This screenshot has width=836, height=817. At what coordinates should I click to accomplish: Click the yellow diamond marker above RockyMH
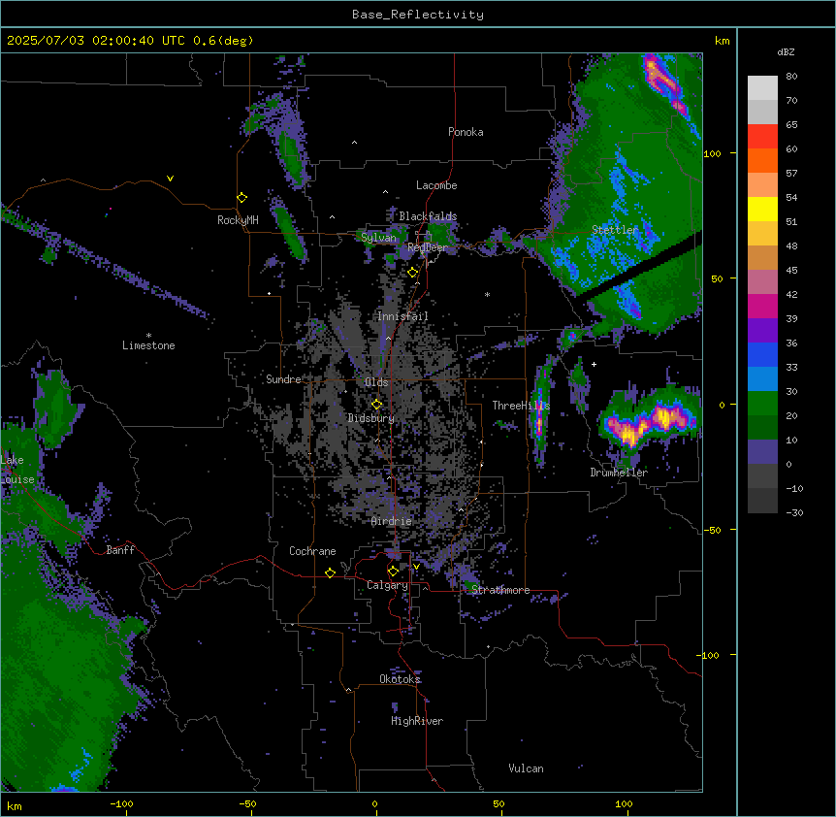[x=241, y=198]
